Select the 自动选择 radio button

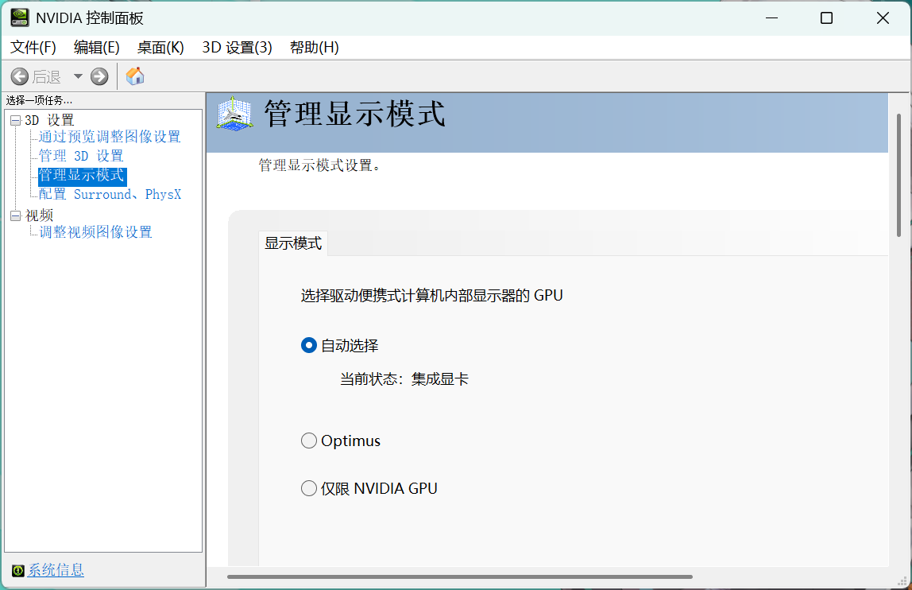(309, 345)
